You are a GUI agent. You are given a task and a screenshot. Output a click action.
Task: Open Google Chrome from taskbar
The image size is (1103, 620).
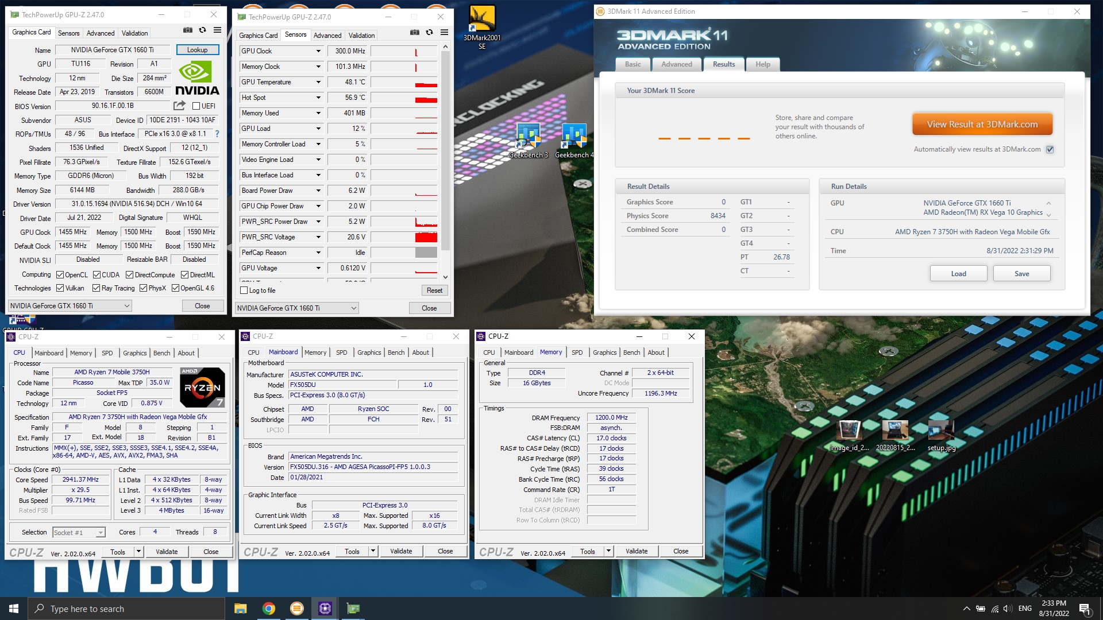coord(268,609)
